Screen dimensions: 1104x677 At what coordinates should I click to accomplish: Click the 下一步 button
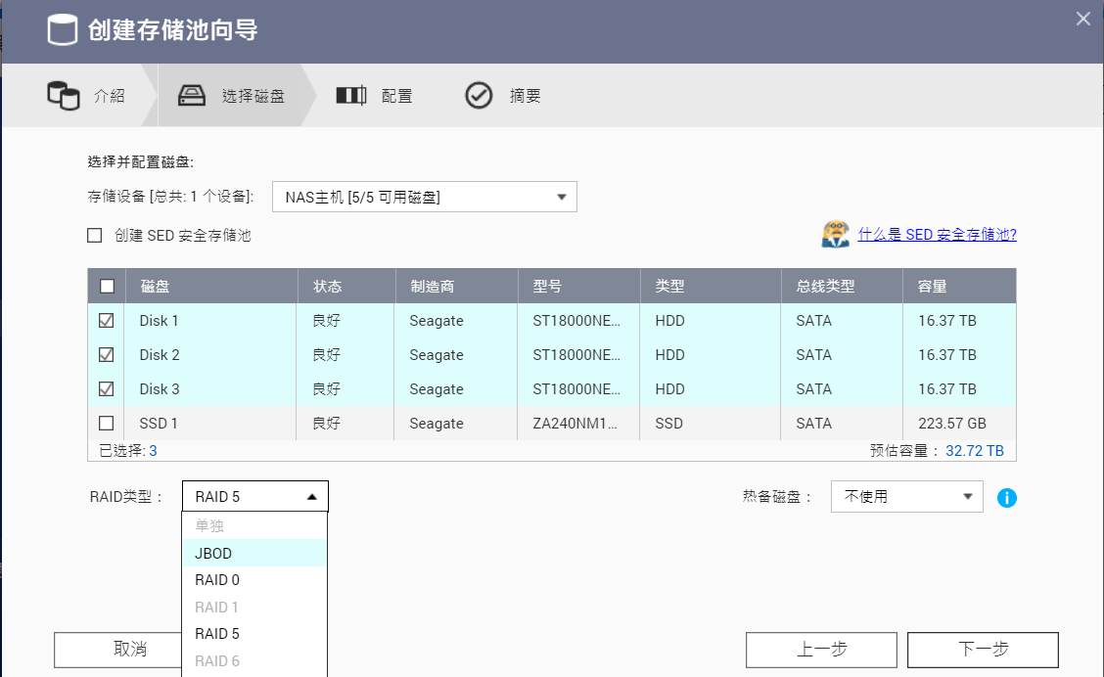click(982, 650)
